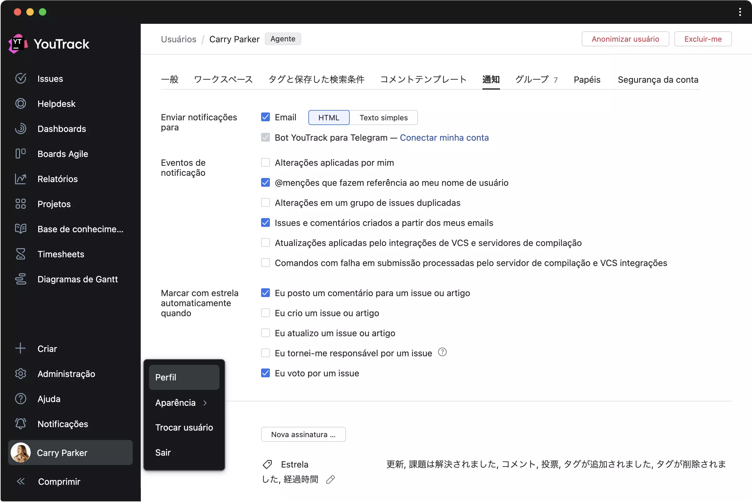Open the window's three-dot options menu
Image resolution: width=752 pixels, height=502 pixels.
coord(740,12)
